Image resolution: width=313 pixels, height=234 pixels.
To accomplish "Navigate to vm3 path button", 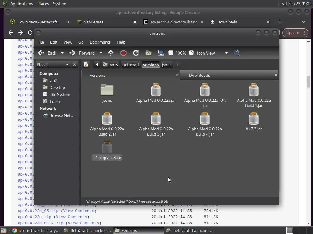I will click(x=110, y=65).
